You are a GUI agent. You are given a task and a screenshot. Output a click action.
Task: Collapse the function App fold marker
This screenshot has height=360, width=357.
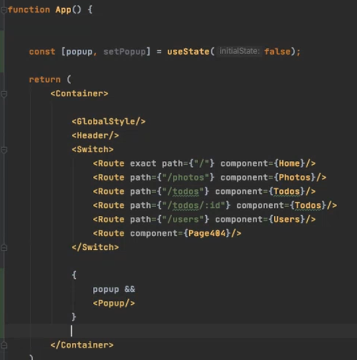coord(4,10)
